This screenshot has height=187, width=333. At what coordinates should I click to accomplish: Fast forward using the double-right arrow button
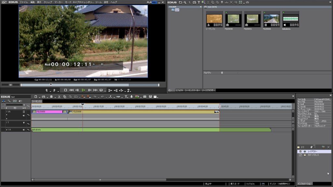pyautogui.click(x=95, y=90)
